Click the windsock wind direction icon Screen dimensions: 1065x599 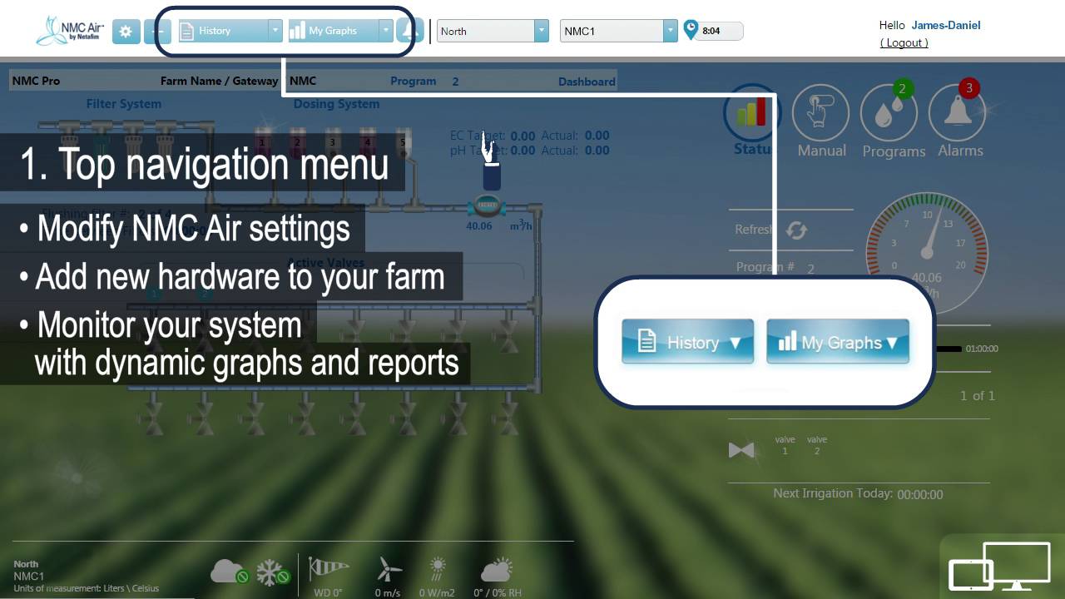pos(329,569)
